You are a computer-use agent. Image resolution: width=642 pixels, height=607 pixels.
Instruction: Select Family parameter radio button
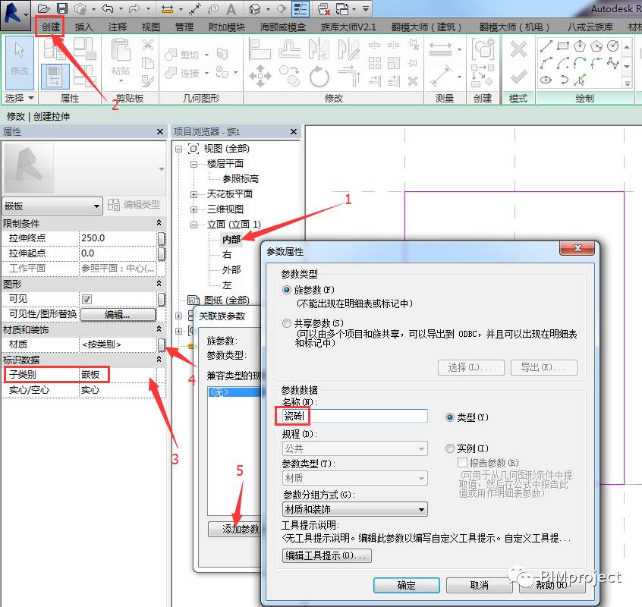287,290
